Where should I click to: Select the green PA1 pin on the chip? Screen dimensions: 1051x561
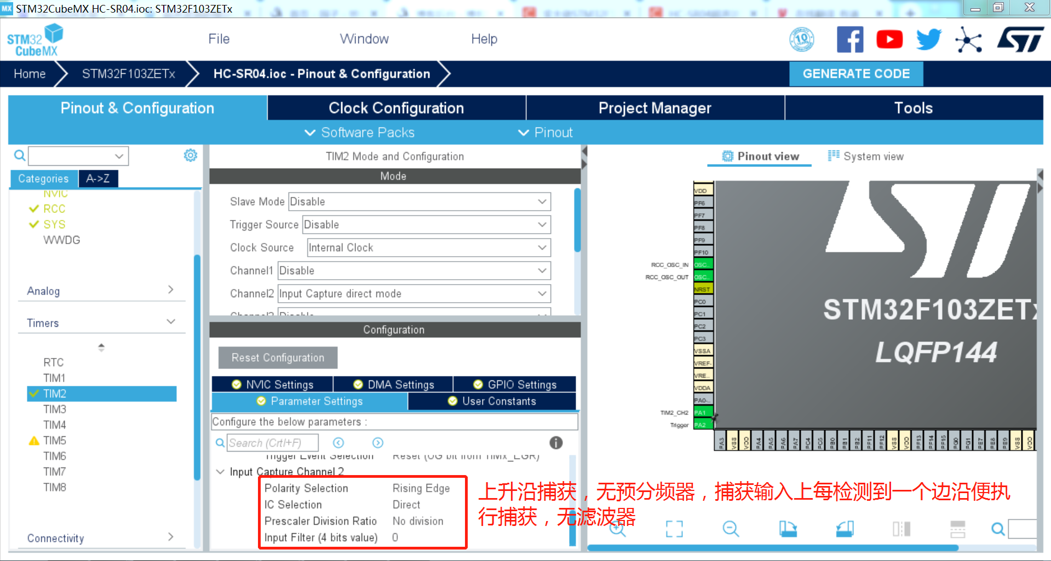click(x=703, y=413)
